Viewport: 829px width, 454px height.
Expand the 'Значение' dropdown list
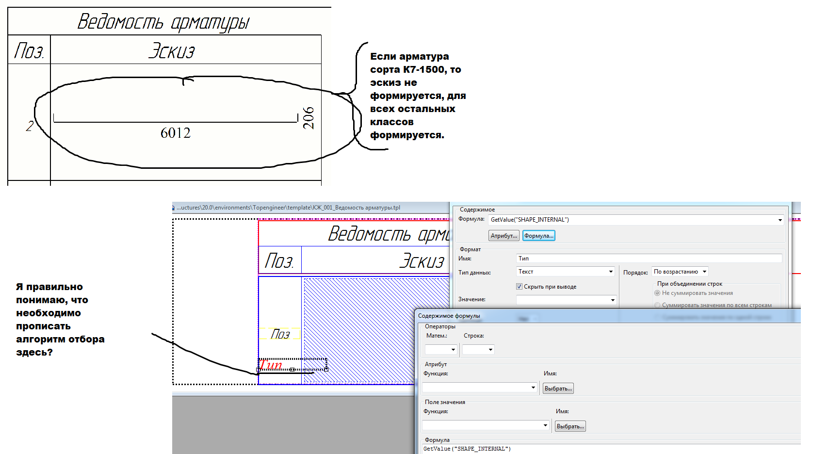[612, 300]
